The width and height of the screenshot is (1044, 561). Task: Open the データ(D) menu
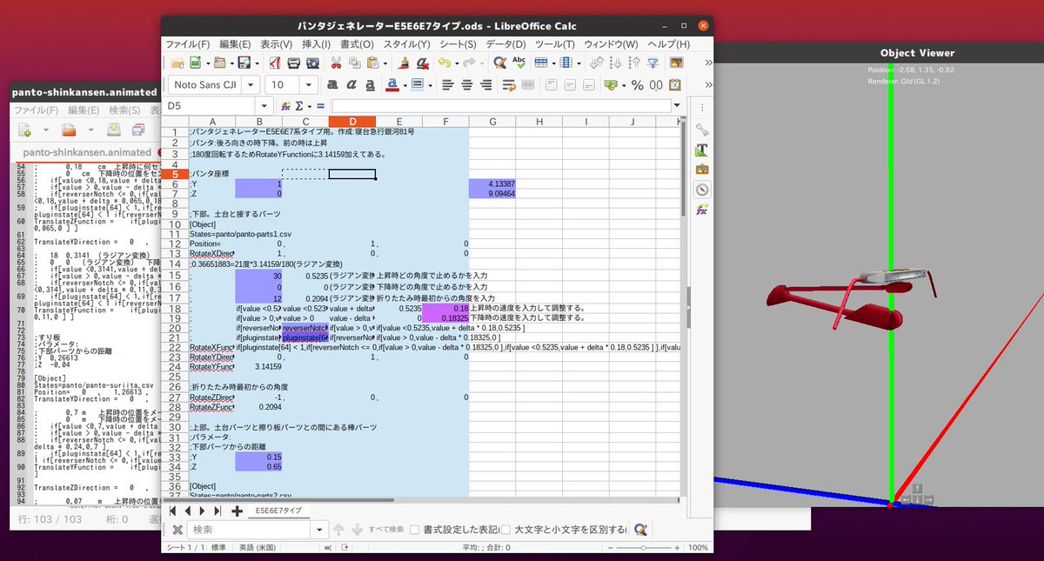[505, 43]
